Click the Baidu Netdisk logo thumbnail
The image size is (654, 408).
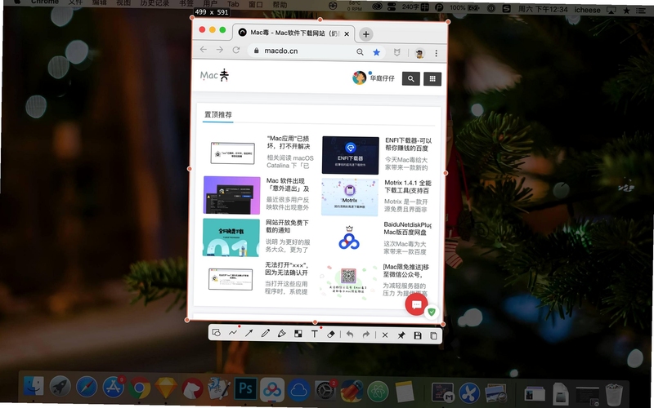(349, 238)
